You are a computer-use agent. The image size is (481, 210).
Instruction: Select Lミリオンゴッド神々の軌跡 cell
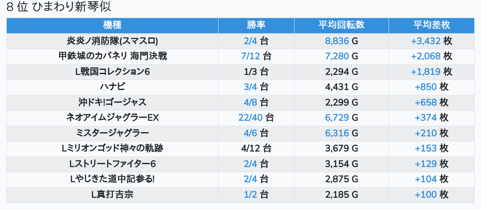pyautogui.click(x=112, y=149)
